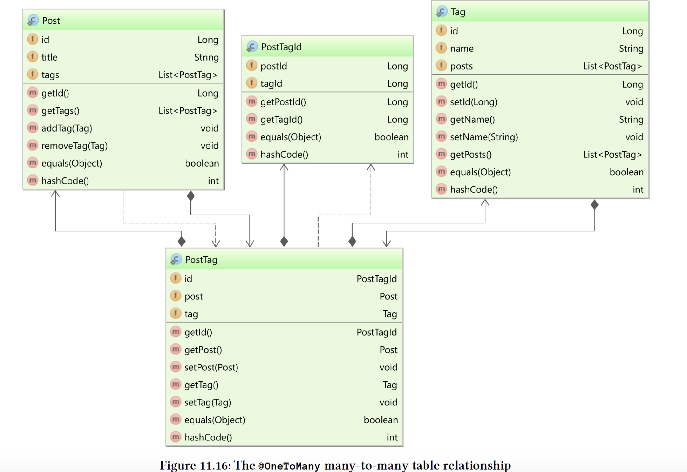The width and height of the screenshot is (687, 472).
Task: Click the hashCode() entry in PostTagId
Action: [x=284, y=154]
